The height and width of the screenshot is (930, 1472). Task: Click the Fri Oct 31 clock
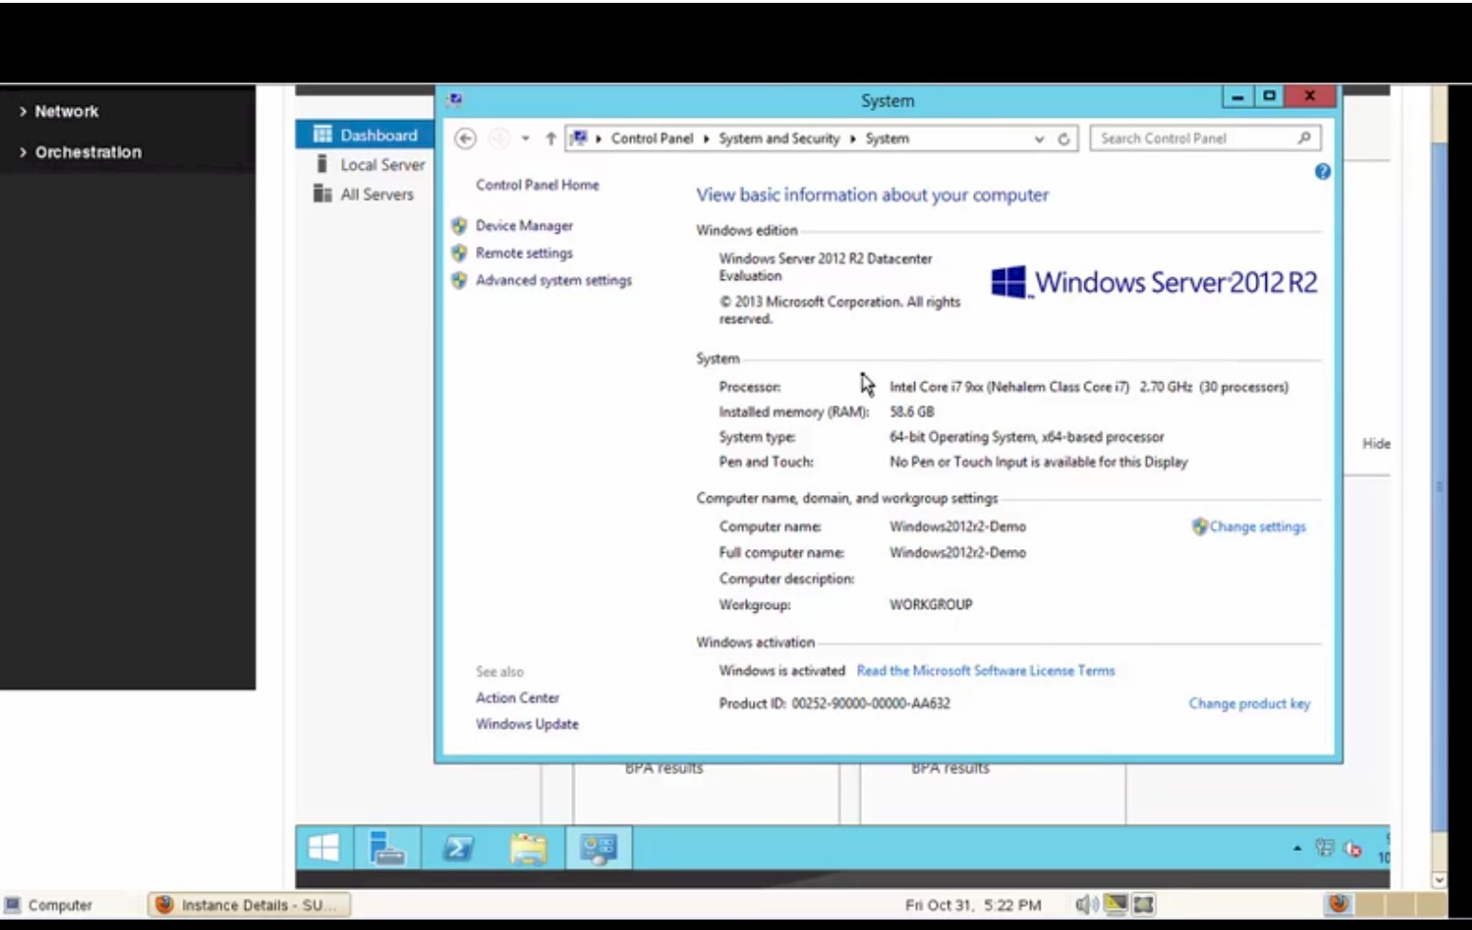coord(972,905)
